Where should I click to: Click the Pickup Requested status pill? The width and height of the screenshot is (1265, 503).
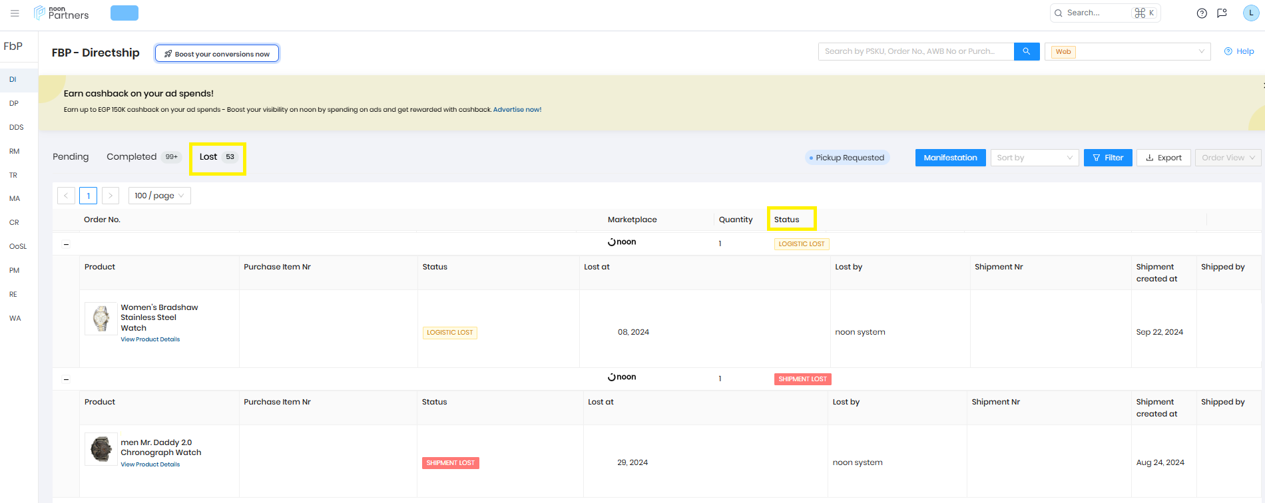tap(847, 158)
